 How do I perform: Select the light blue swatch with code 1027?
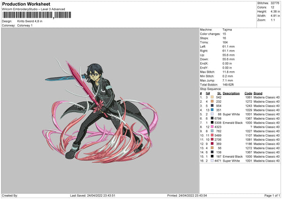212,131
